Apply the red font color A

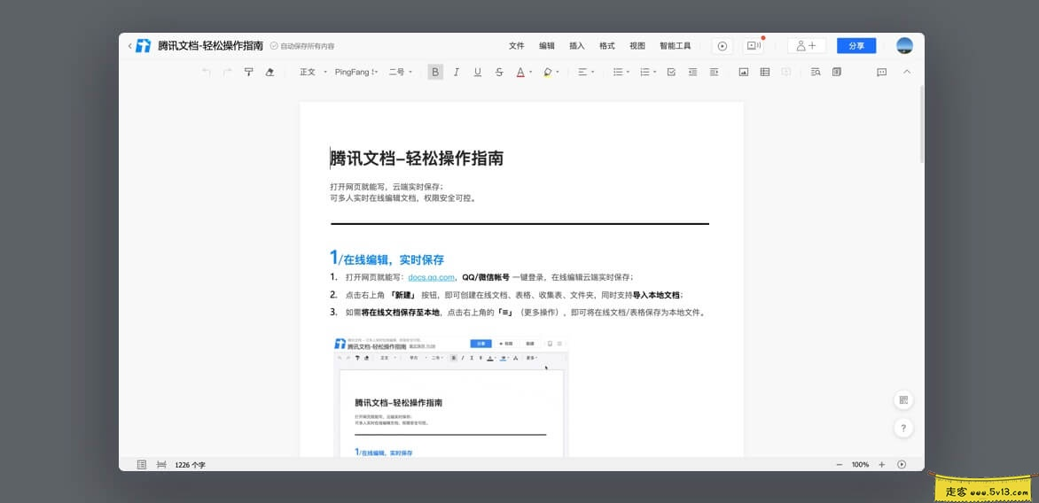pyautogui.click(x=520, y=72)
